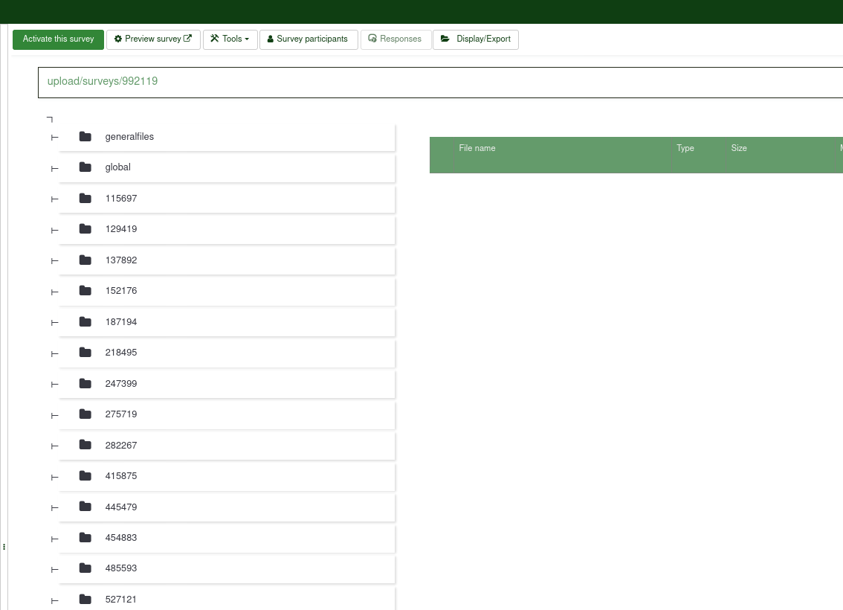Sort by File name column header
The image size is (843, 610).
pos(477,149)
